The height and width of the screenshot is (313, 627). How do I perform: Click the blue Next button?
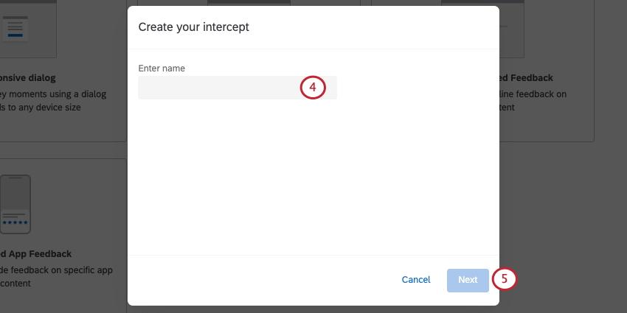click(468, 281)
